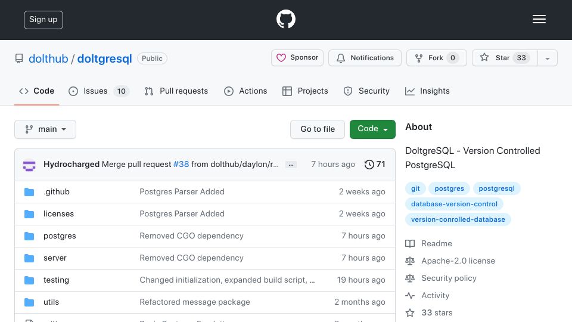Open 'Removed CGO dependency' commit in server row
Image resolution: width=572 pixels, height=322 pixels.
(x=191, y=258)
